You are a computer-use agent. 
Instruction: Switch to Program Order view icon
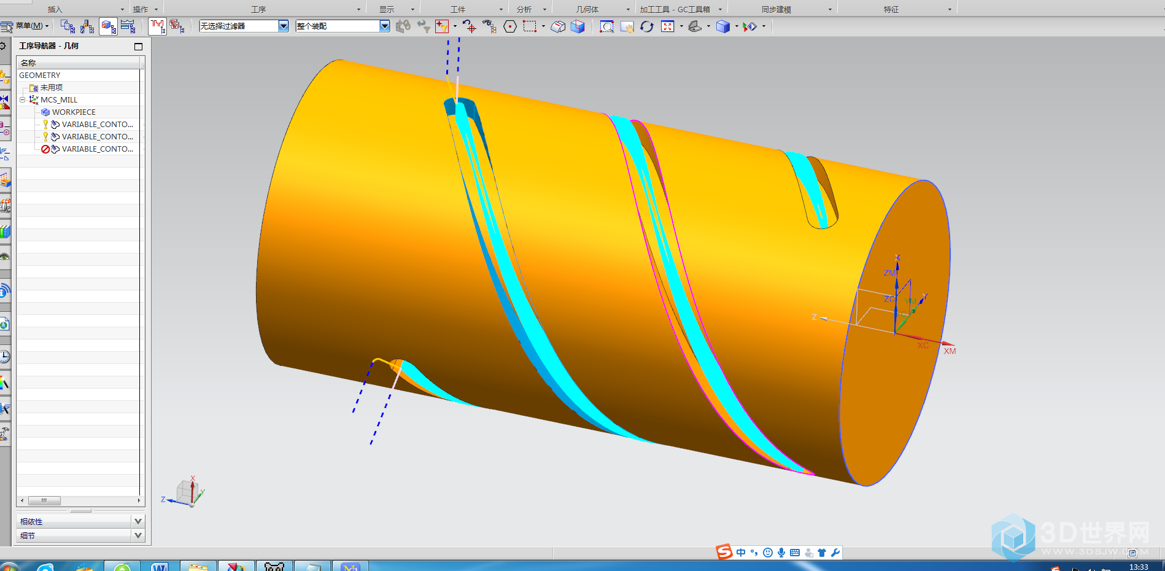click(68, 26)
